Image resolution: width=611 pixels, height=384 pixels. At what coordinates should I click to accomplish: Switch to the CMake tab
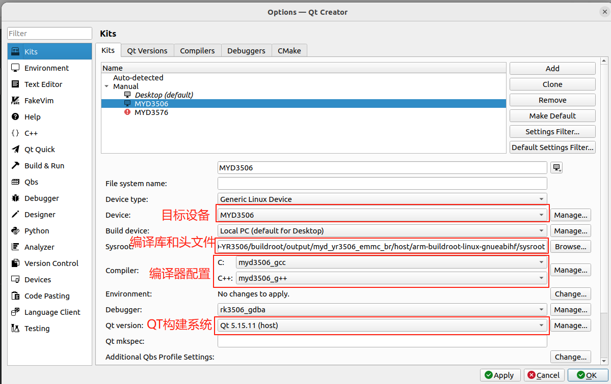tap(289, 50)
